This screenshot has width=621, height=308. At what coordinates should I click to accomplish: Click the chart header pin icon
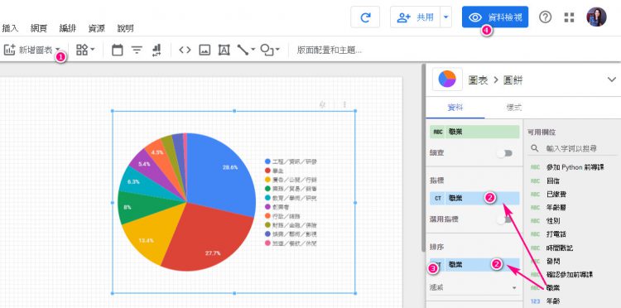coord(323,104)
